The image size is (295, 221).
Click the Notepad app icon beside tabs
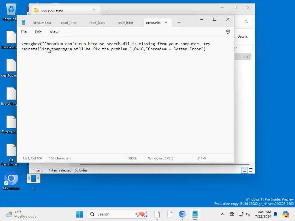24,22
